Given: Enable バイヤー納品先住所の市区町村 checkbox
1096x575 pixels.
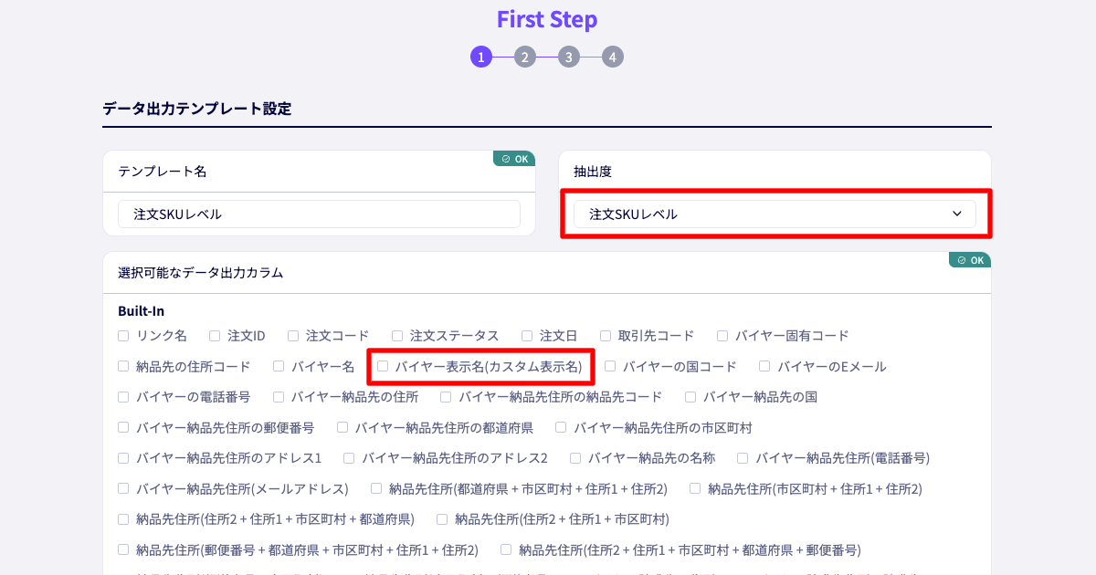Looking at the screenshot, I should point(561,427).
